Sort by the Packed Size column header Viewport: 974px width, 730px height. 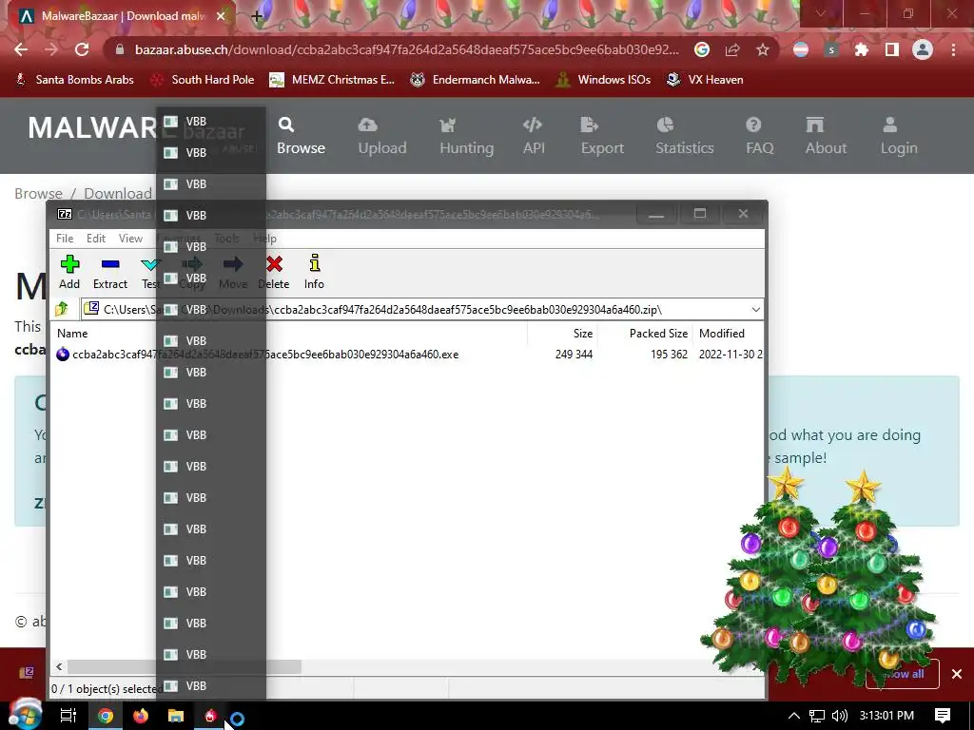(658, 334)
